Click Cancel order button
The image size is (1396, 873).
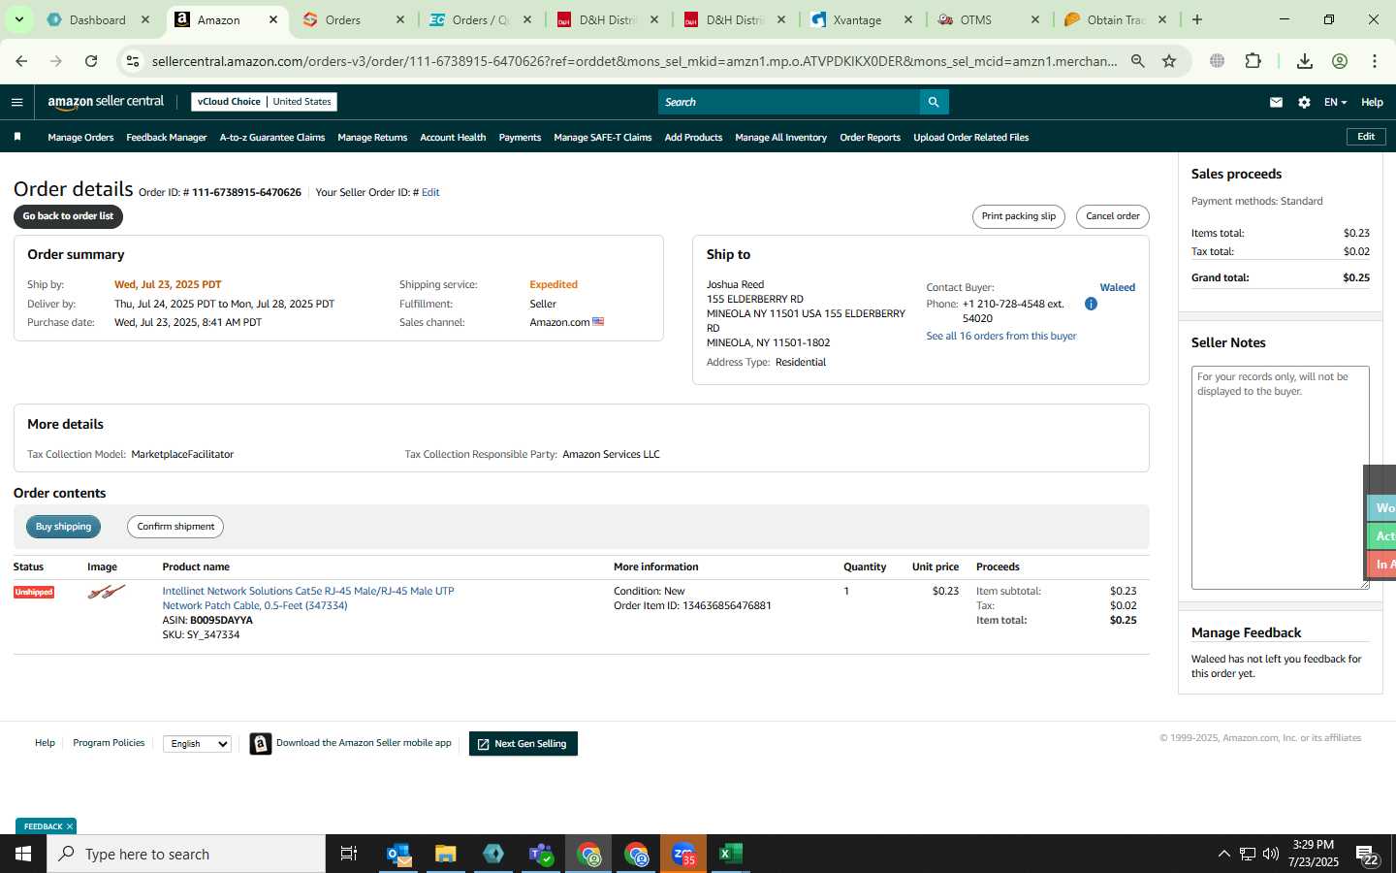(x=1112, y=216)
